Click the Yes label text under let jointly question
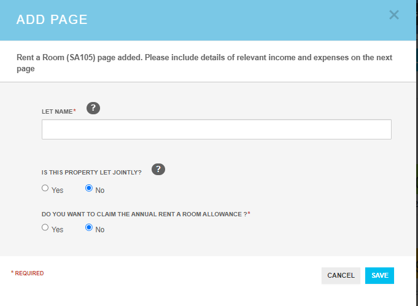This screenshot has width=418, height=306. pyautogui.click(x=57, y=190)
